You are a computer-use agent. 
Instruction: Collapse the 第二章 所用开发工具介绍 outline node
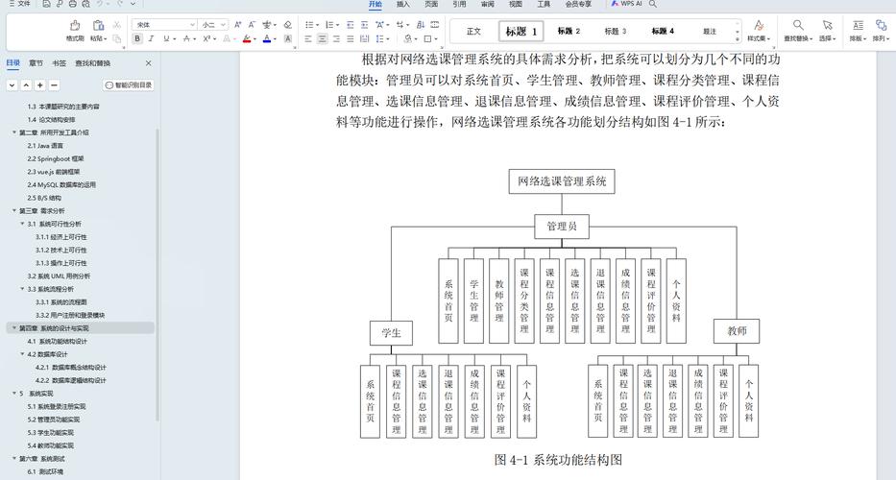14,132
